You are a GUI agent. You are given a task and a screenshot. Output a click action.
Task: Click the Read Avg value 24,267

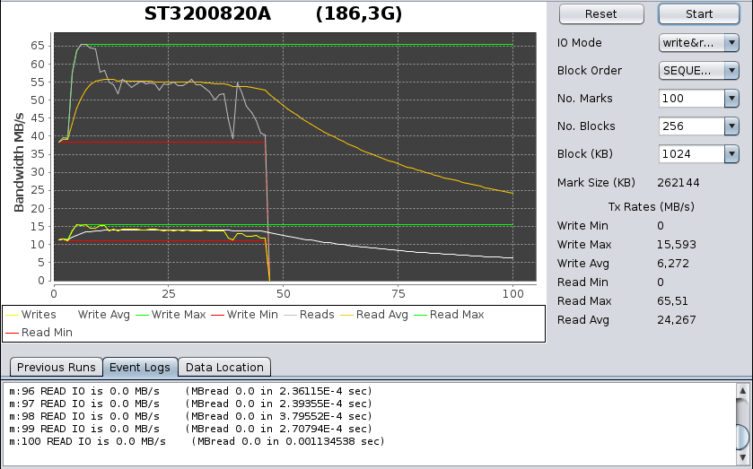(676, 320)
